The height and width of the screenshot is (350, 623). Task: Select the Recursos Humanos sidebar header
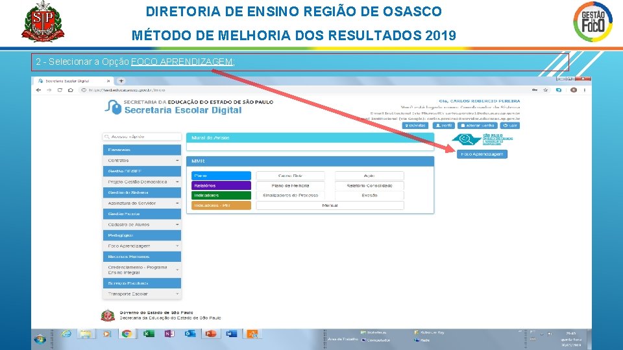point(142,257)
